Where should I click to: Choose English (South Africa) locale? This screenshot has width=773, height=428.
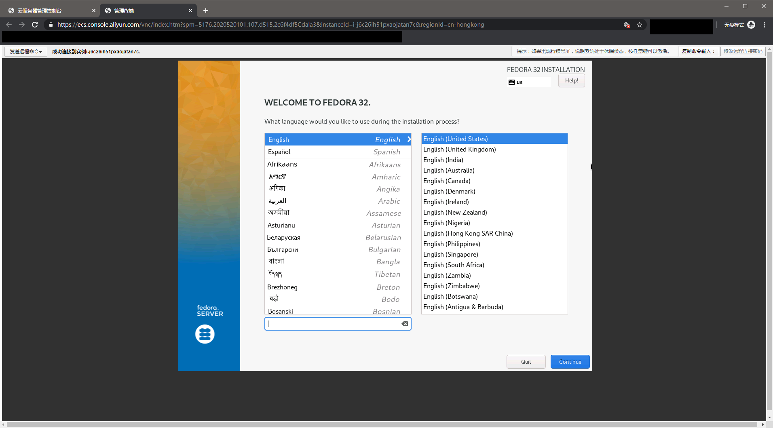pyautogui.click(x=494, y=265)
